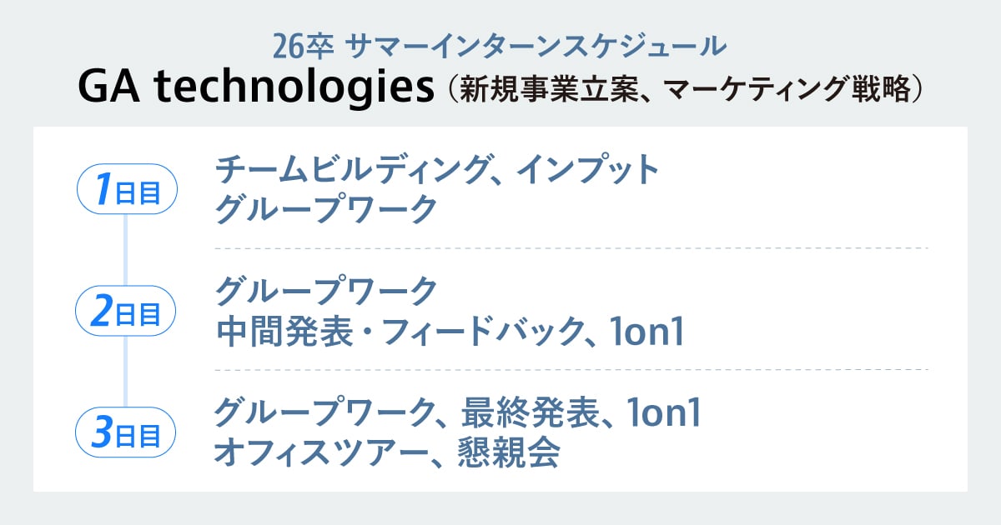Click the 26卒 サマーインターンスケジュール heading
This screenshot has height=525, width=1001.
click(500, 45)
